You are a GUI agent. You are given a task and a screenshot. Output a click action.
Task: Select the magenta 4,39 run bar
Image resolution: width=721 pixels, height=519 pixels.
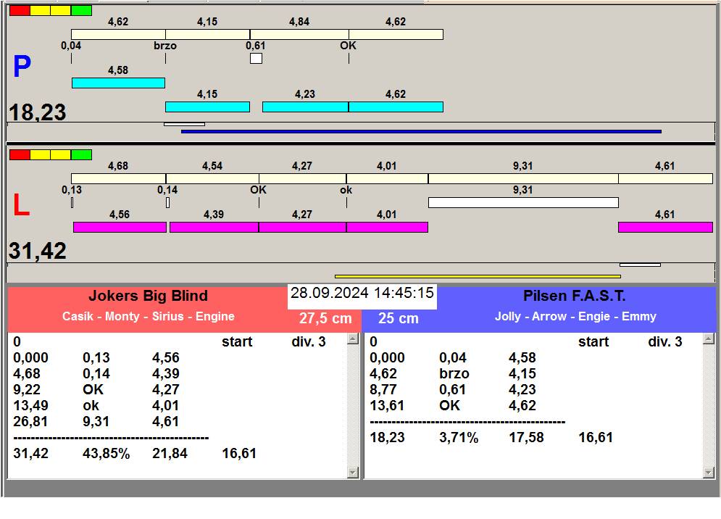coord(214,227)
